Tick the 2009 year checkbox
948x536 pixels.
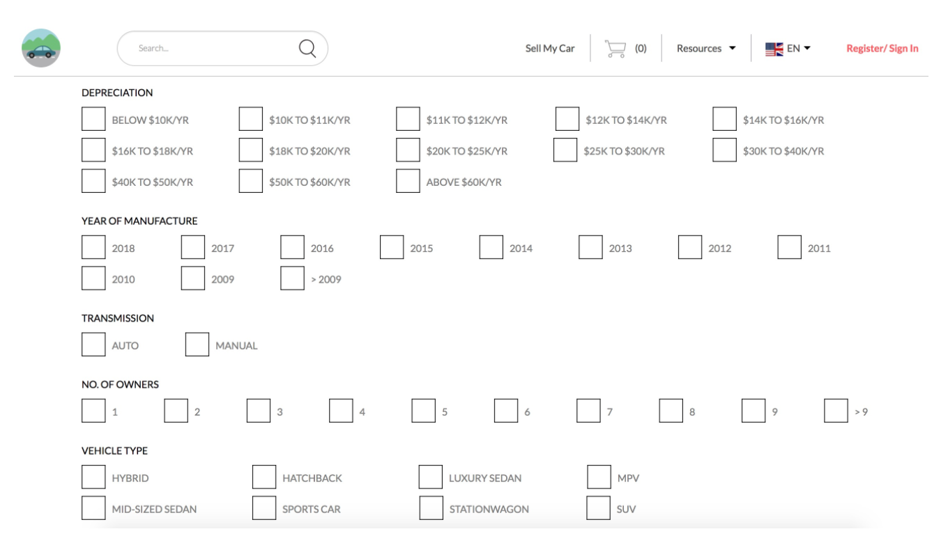coord(193,278)
